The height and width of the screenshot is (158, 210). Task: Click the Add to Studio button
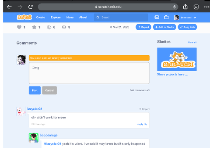pos(164,27)
